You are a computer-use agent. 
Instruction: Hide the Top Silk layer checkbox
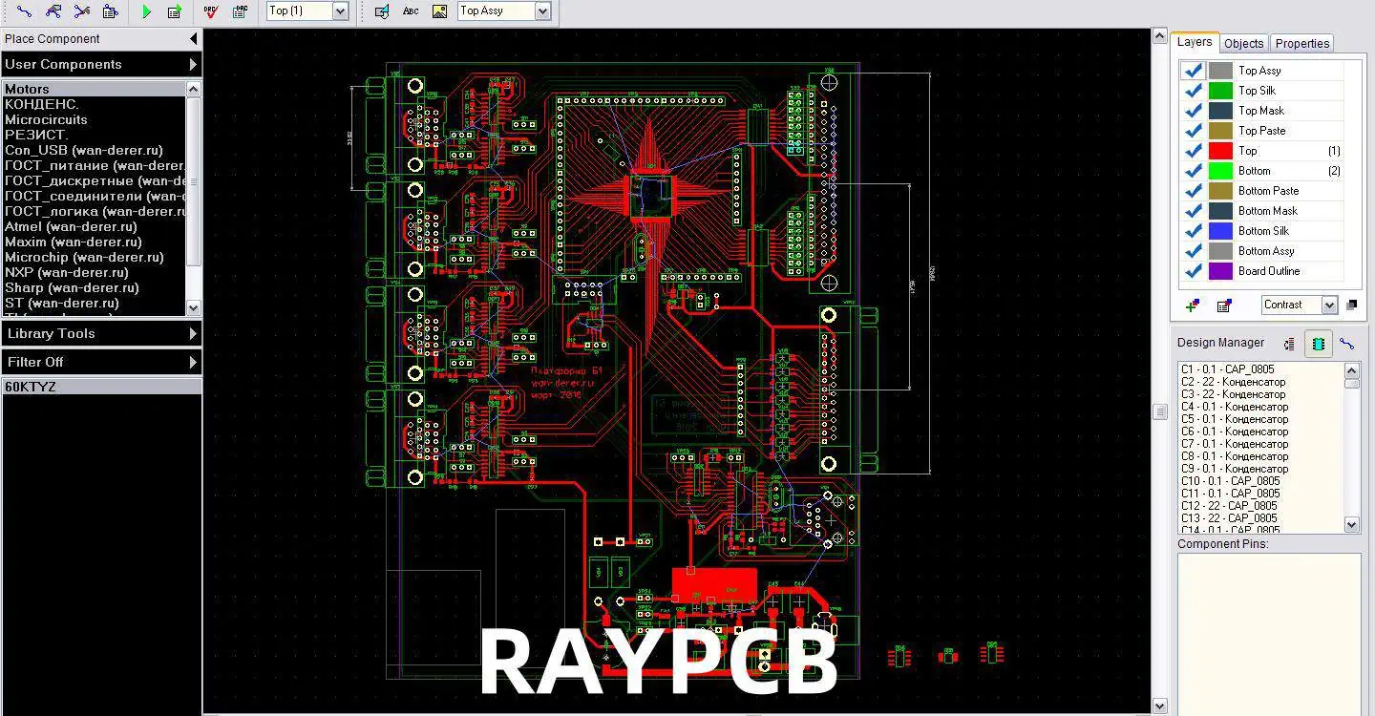tap(1193, 91)
